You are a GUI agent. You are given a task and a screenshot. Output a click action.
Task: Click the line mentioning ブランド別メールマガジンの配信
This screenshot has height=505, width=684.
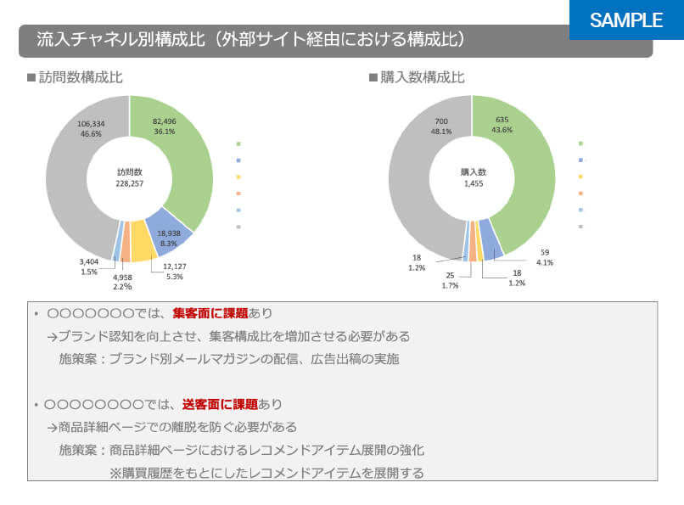pyautogui.click(x=229, y=358)
